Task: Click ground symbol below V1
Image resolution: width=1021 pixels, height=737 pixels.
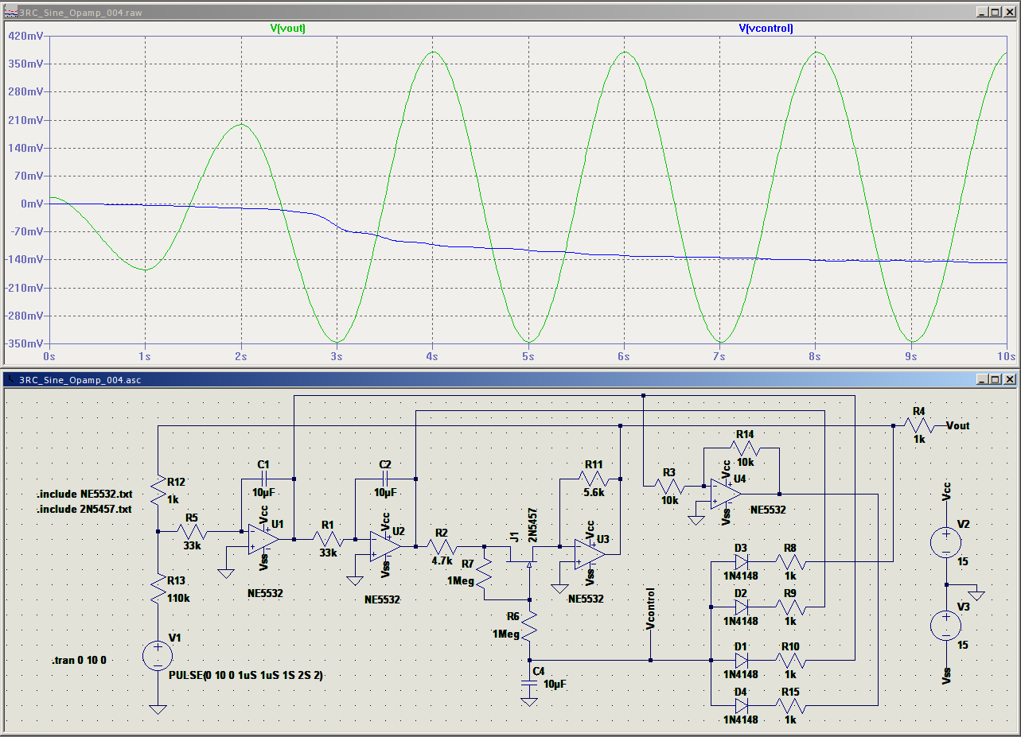Action: click(x=158, y=709)
